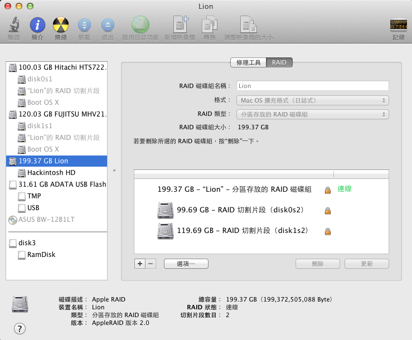412x340 pixels.
Task: Click the Eject (退出) toolbar icon
Action: [x=108, y=25]
